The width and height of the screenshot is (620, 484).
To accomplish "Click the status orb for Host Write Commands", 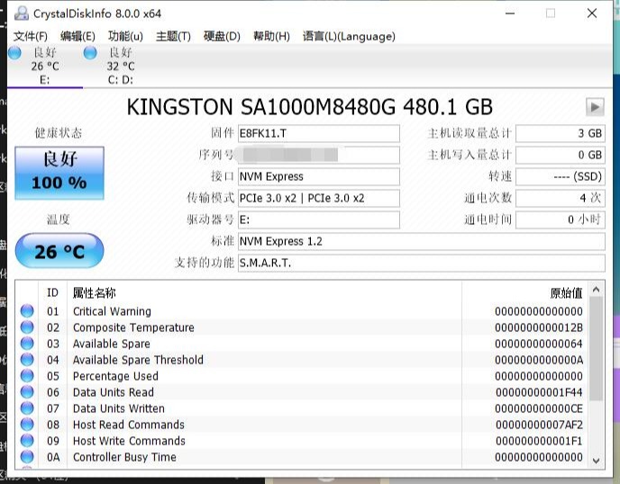I will (27, 441).
